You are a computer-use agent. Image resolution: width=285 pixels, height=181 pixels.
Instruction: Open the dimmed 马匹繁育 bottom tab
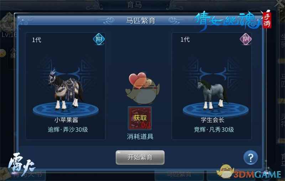[x=179, y=175]
